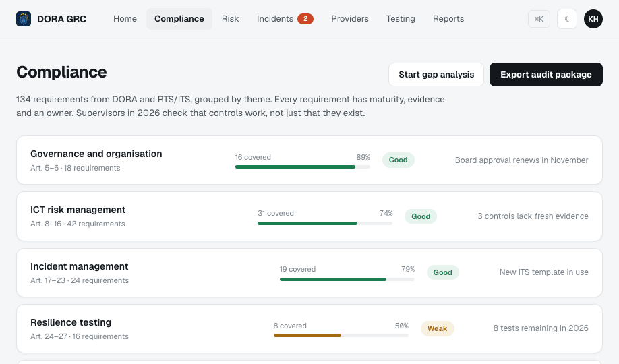
Task: Click the DORA GRC shield logo icon
Action: [24, 19]
